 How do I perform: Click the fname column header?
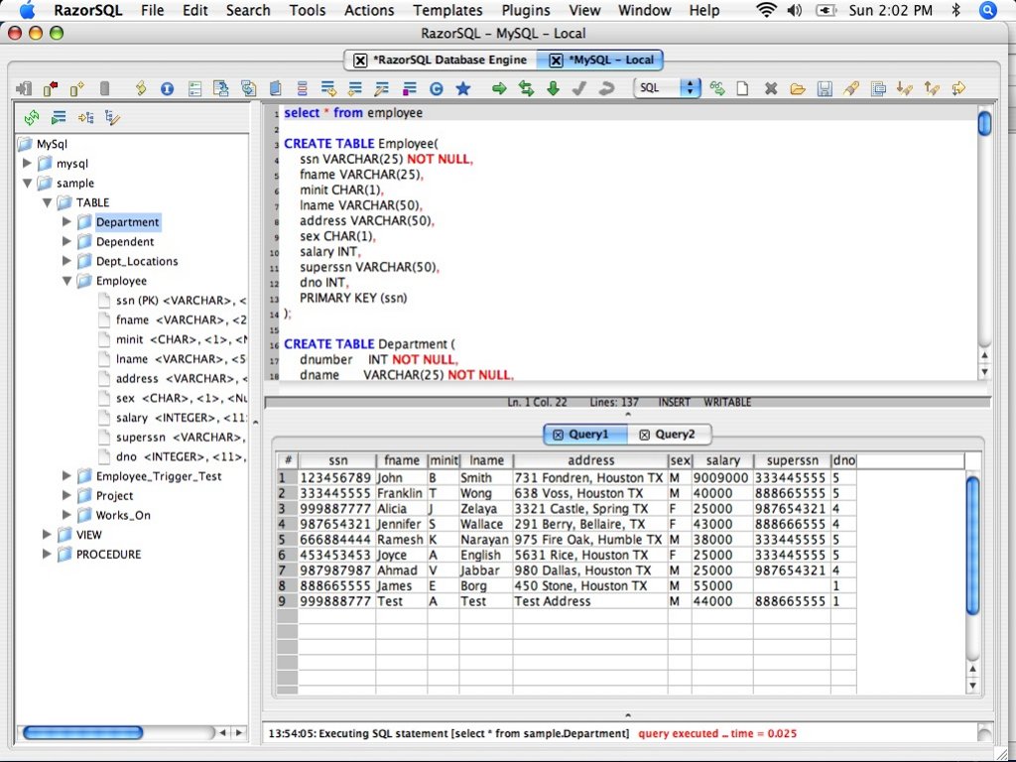402,460
